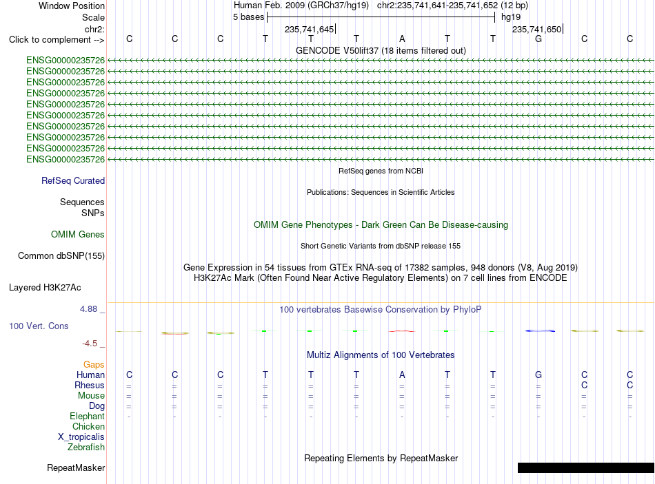The width and height of the screenshot is (655, 484).
Task: Click the H3K27Ac Mark ENCODE track title
Action: [381, 278]
